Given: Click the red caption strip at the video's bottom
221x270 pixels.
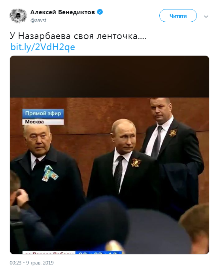Looking at the screenshot, I should point(49,253).
